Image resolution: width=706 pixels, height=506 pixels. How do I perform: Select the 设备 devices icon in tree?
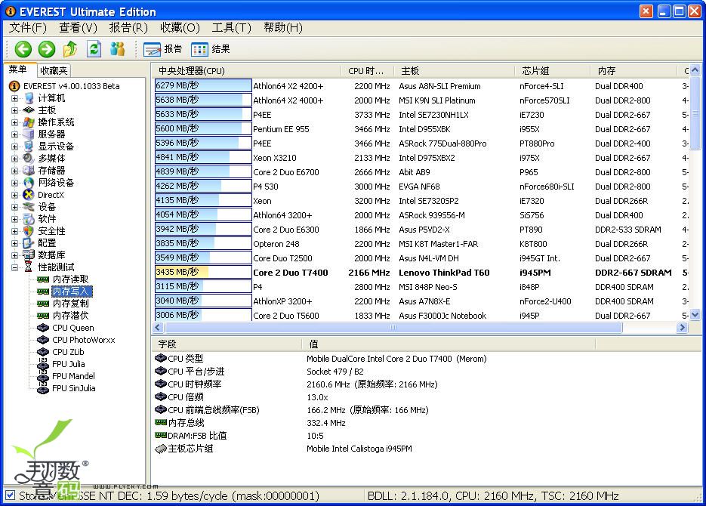tap(29, 207)
